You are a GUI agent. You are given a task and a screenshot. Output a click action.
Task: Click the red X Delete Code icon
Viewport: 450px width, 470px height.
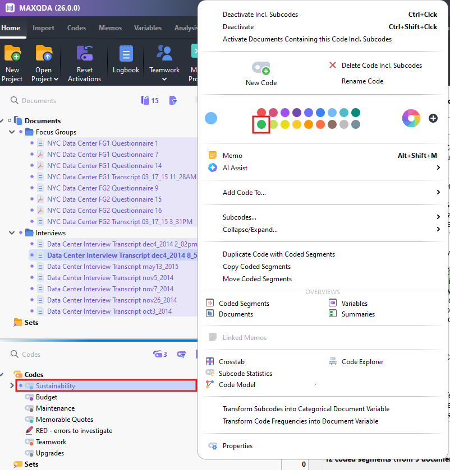[332, 65]
